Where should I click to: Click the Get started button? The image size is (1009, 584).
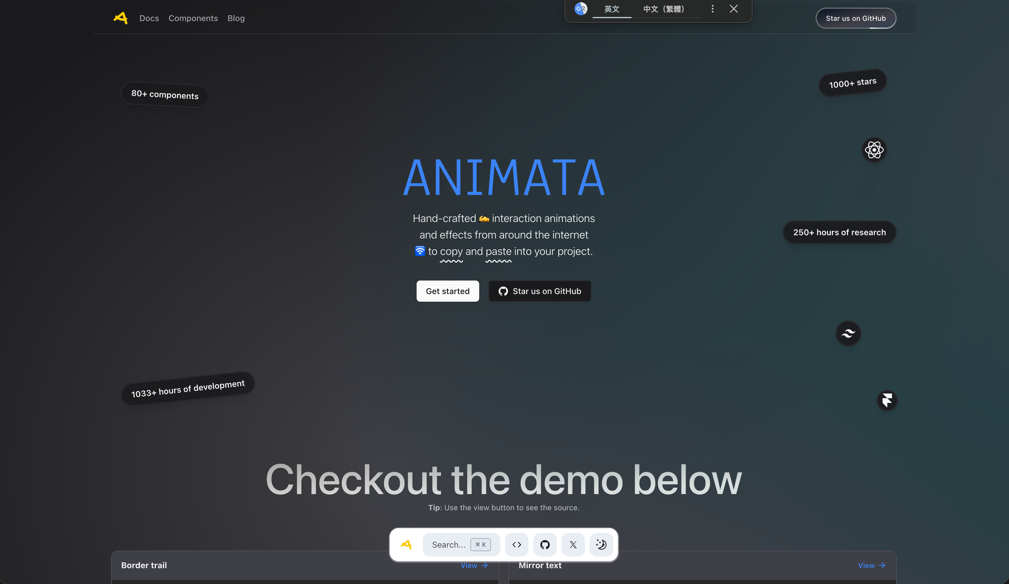[447, 291]
